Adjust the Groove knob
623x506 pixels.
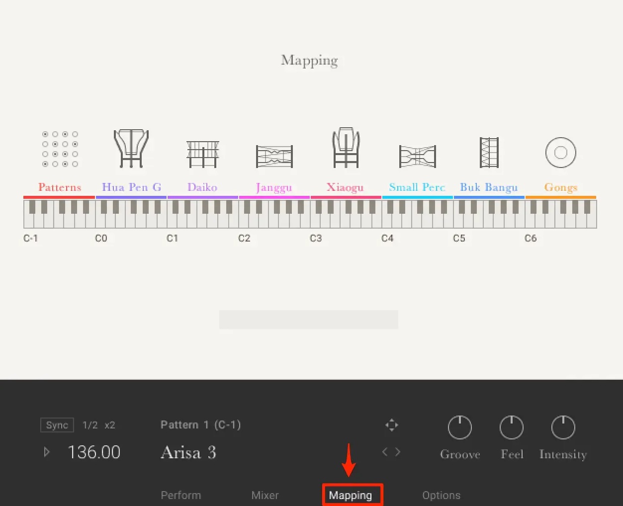[x=460, y=427]
